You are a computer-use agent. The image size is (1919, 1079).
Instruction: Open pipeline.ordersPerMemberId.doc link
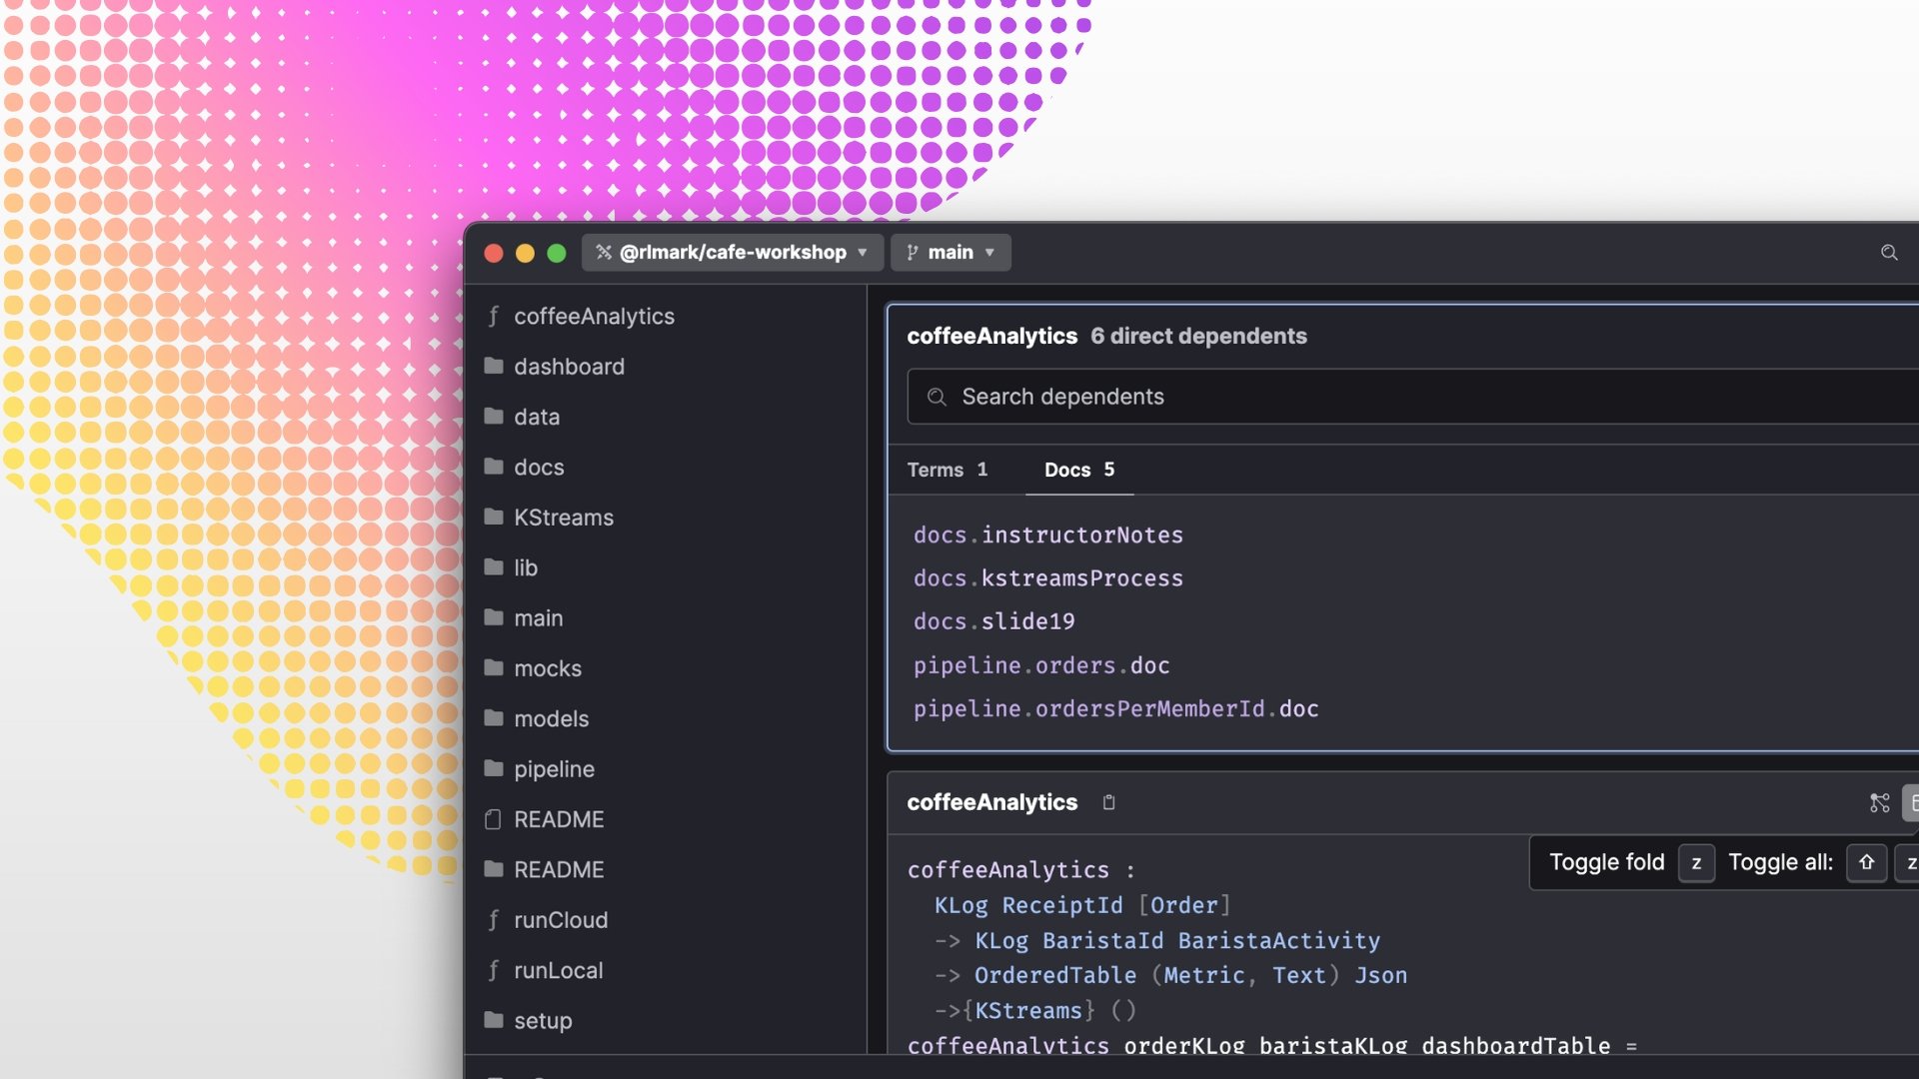click(x=1115, y=709)
